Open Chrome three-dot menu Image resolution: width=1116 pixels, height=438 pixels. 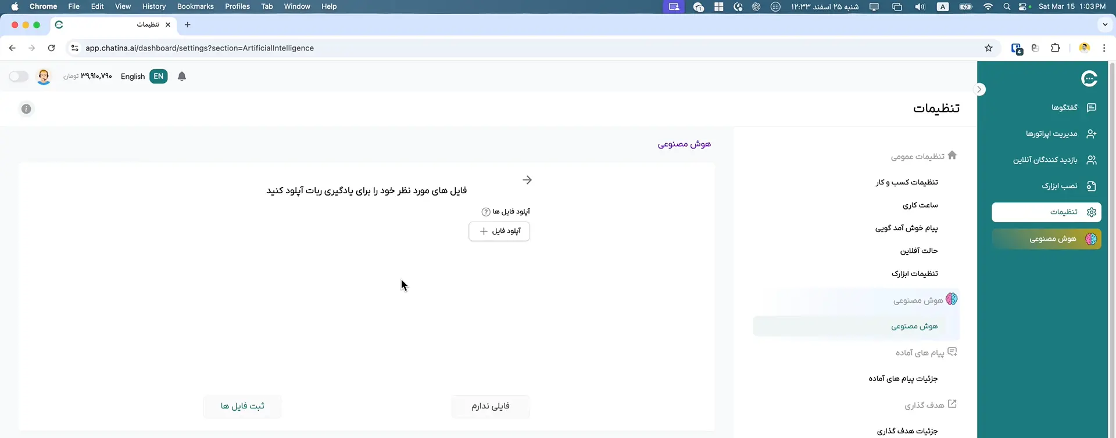(x=1104, y=48)
